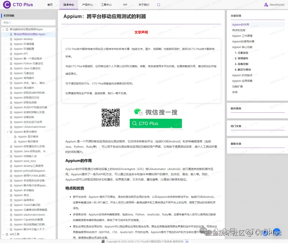
Task: Go to 首页 in the navigation bar
Action: [50, 5]
